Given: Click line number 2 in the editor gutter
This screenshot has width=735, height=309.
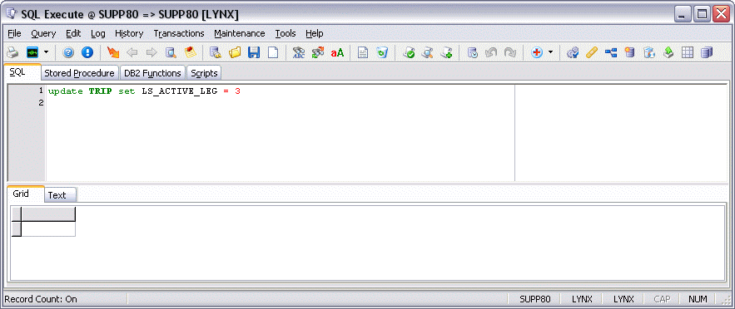Looking at the screenshot, I should [42, 102].
